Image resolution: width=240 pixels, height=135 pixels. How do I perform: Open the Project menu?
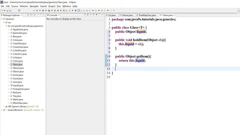[52, 6]
